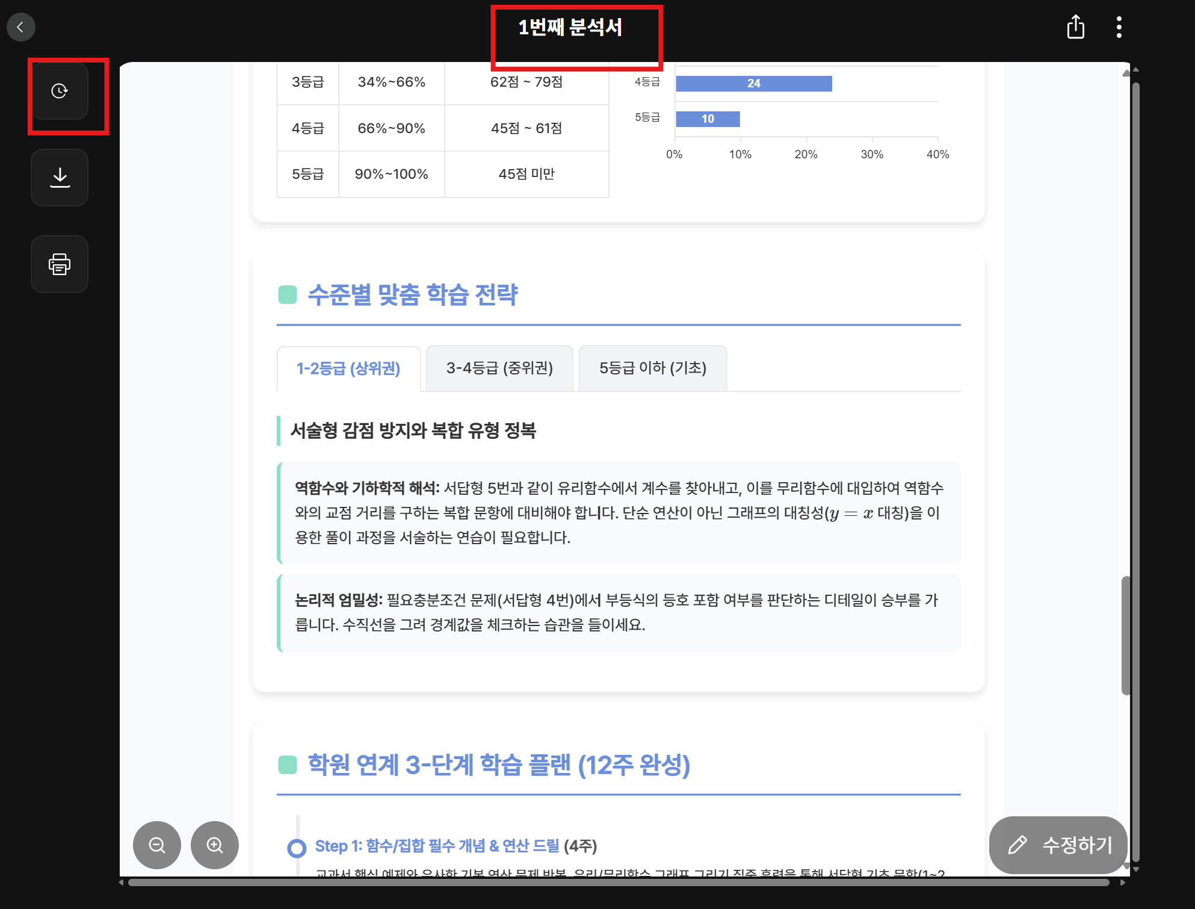Click the 역함수와 기하학적 해석 paragraph

pyautogui.click(x=620, y=513)
